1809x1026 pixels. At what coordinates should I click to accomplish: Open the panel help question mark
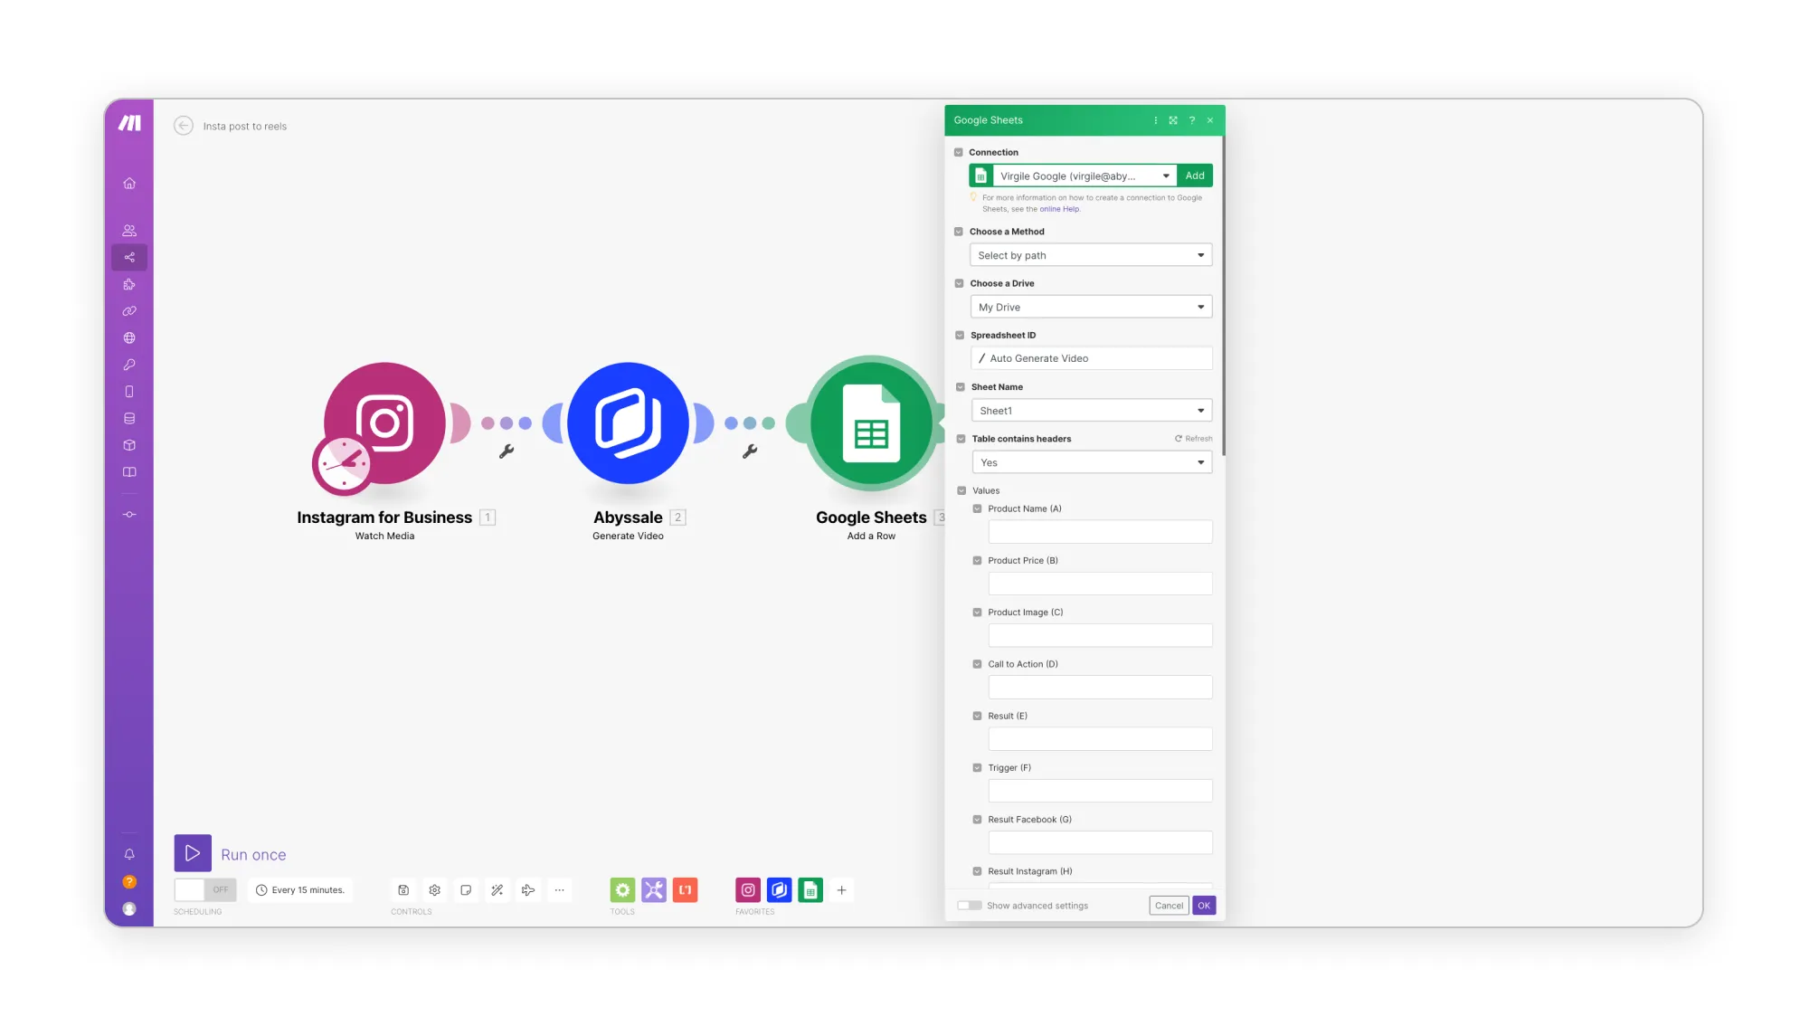[x=1192, y=120]
